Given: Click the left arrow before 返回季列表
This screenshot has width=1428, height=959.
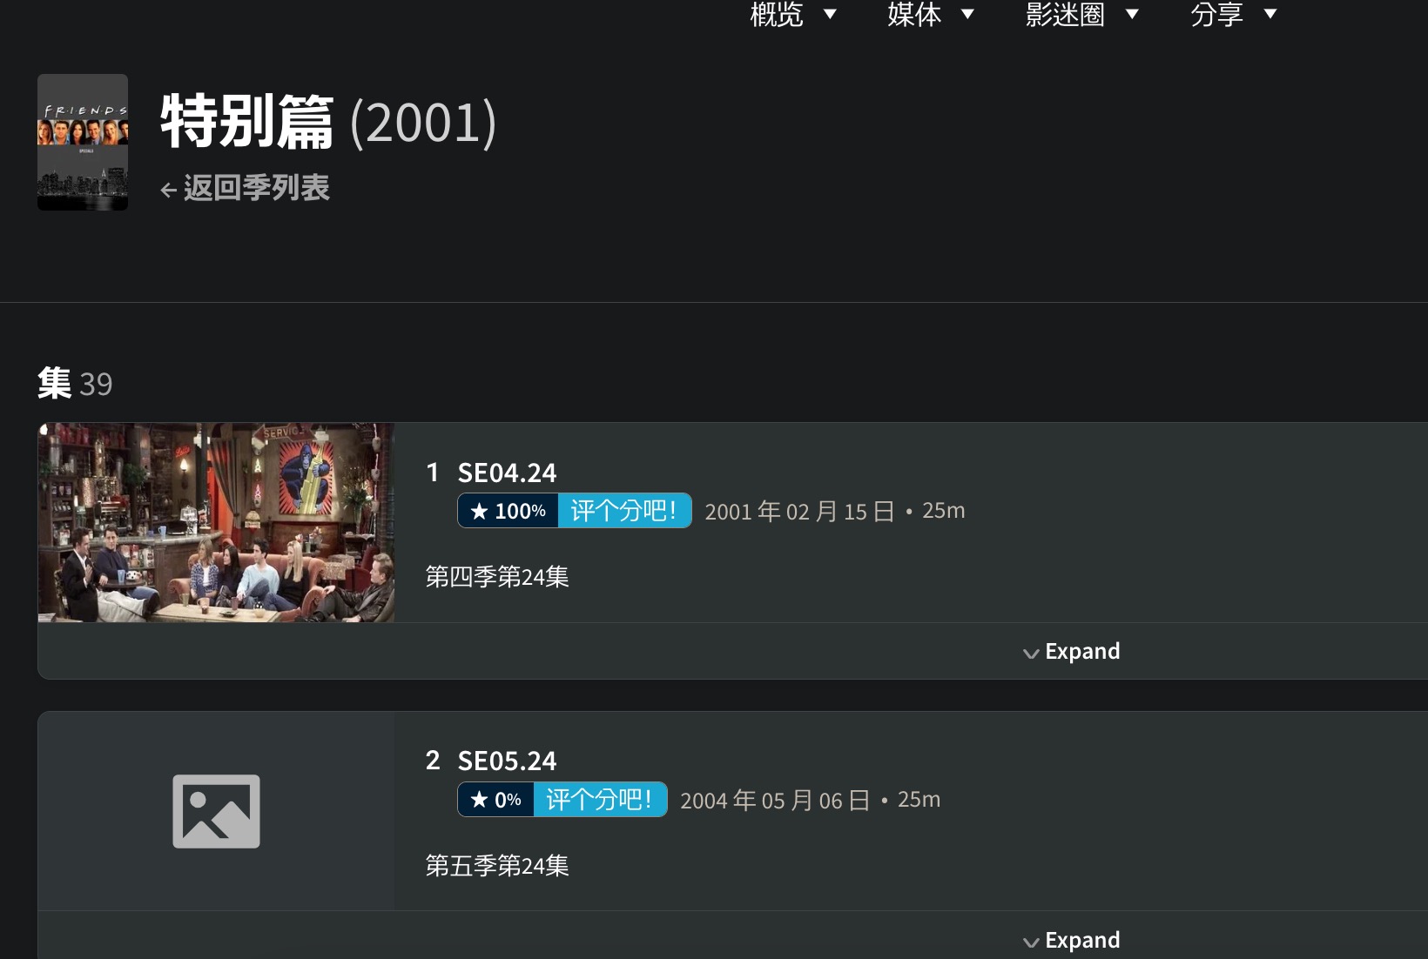Looking at the screenshot, I should tap(169, 190).
